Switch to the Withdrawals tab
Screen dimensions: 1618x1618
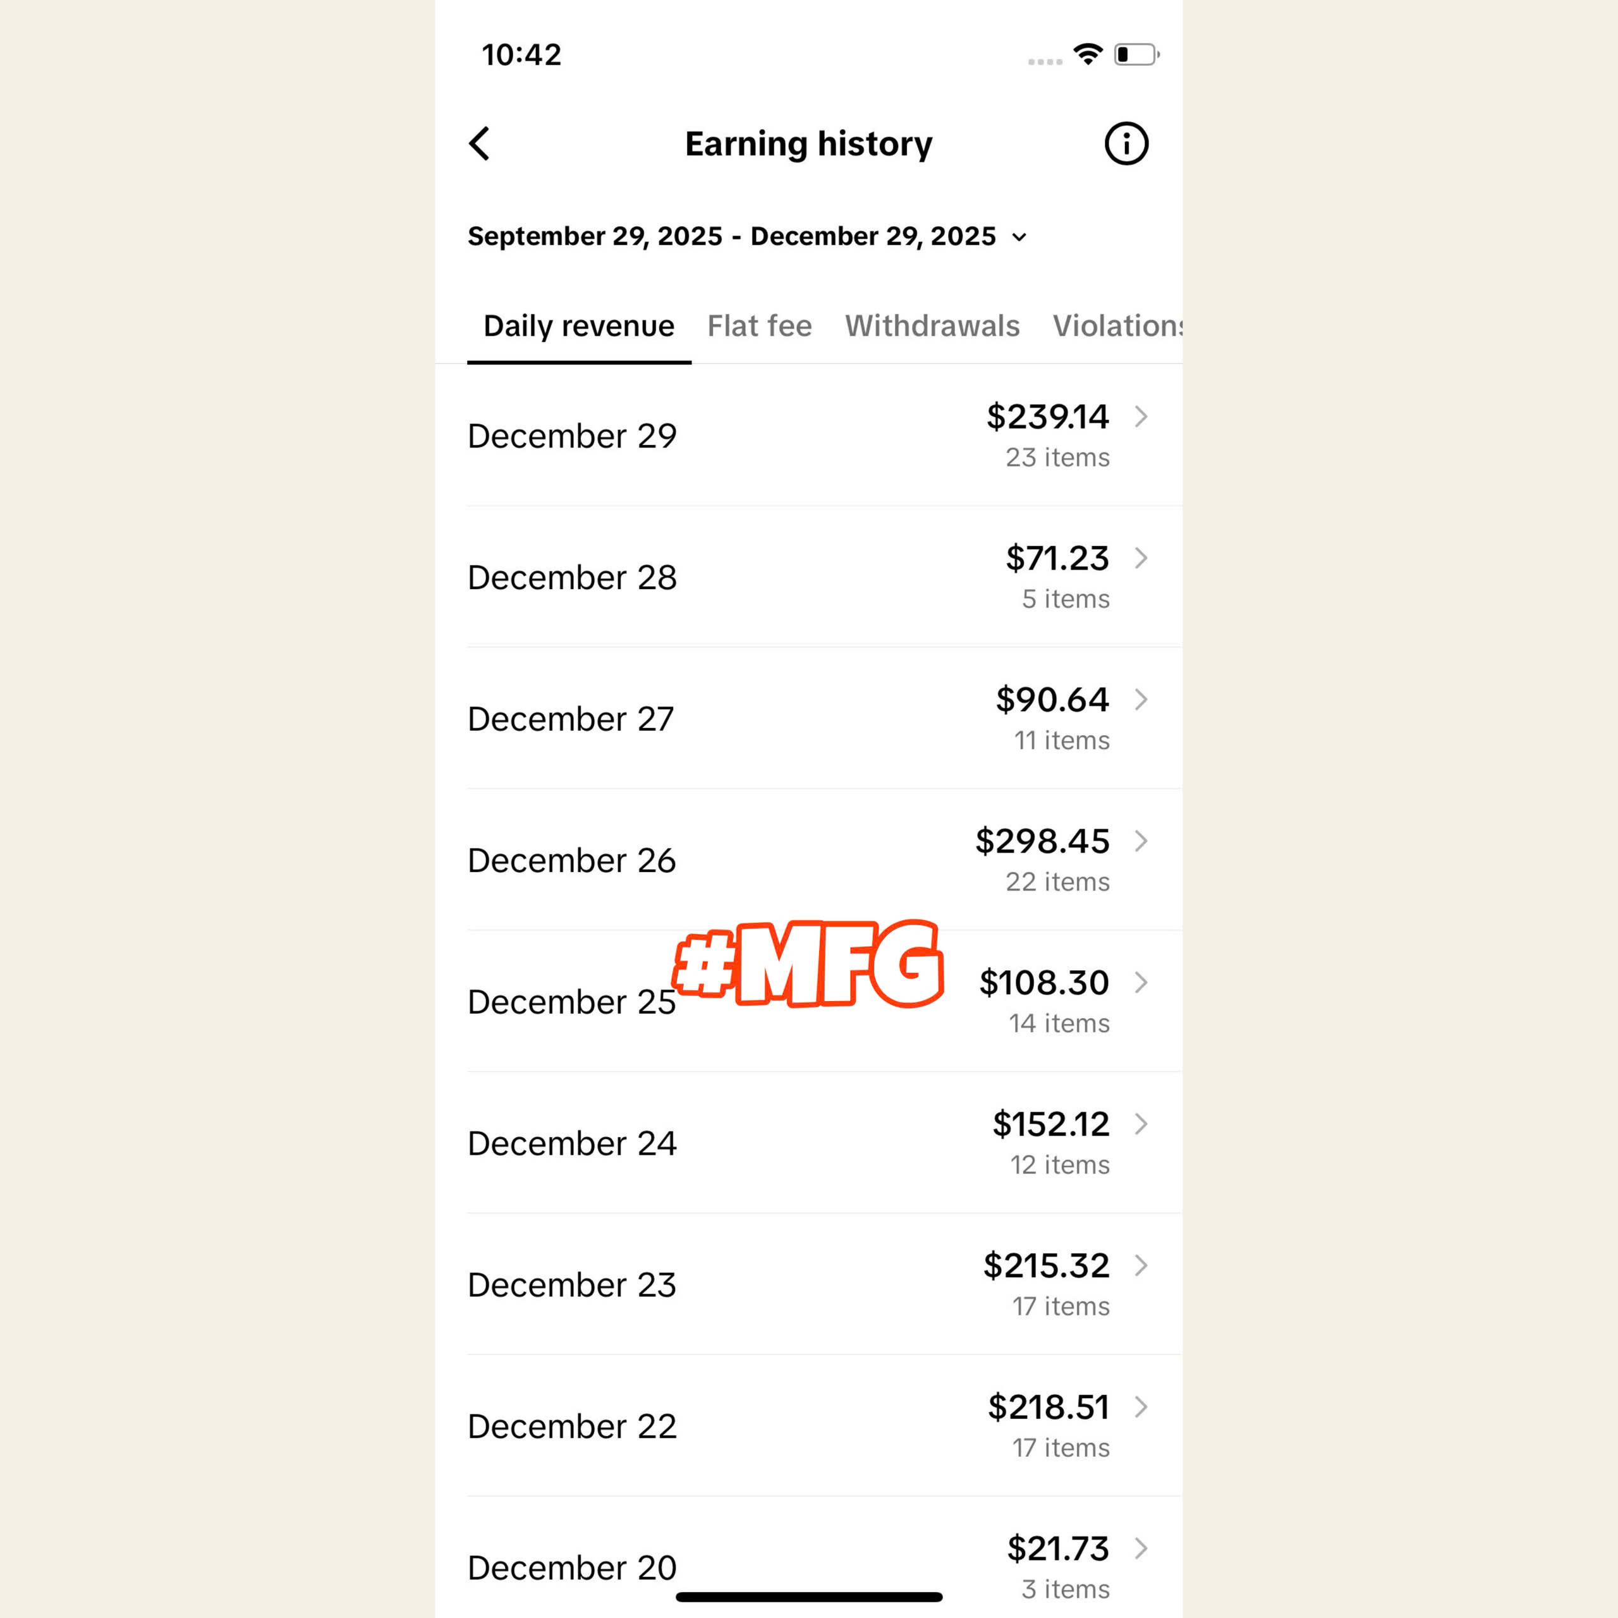pyautogui.click(x=932, y=325)
